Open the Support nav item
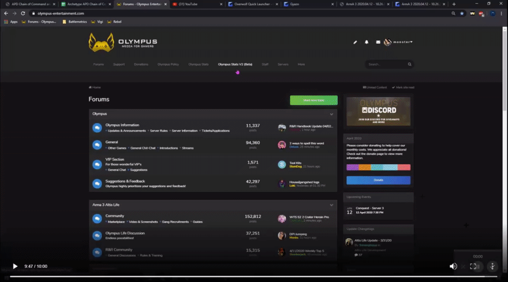This screenshot has width=508, height=282. pyautogui.click(x=119, y=64)
